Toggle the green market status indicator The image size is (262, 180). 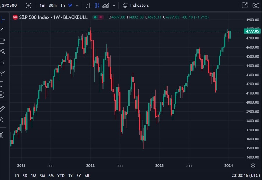95,17
